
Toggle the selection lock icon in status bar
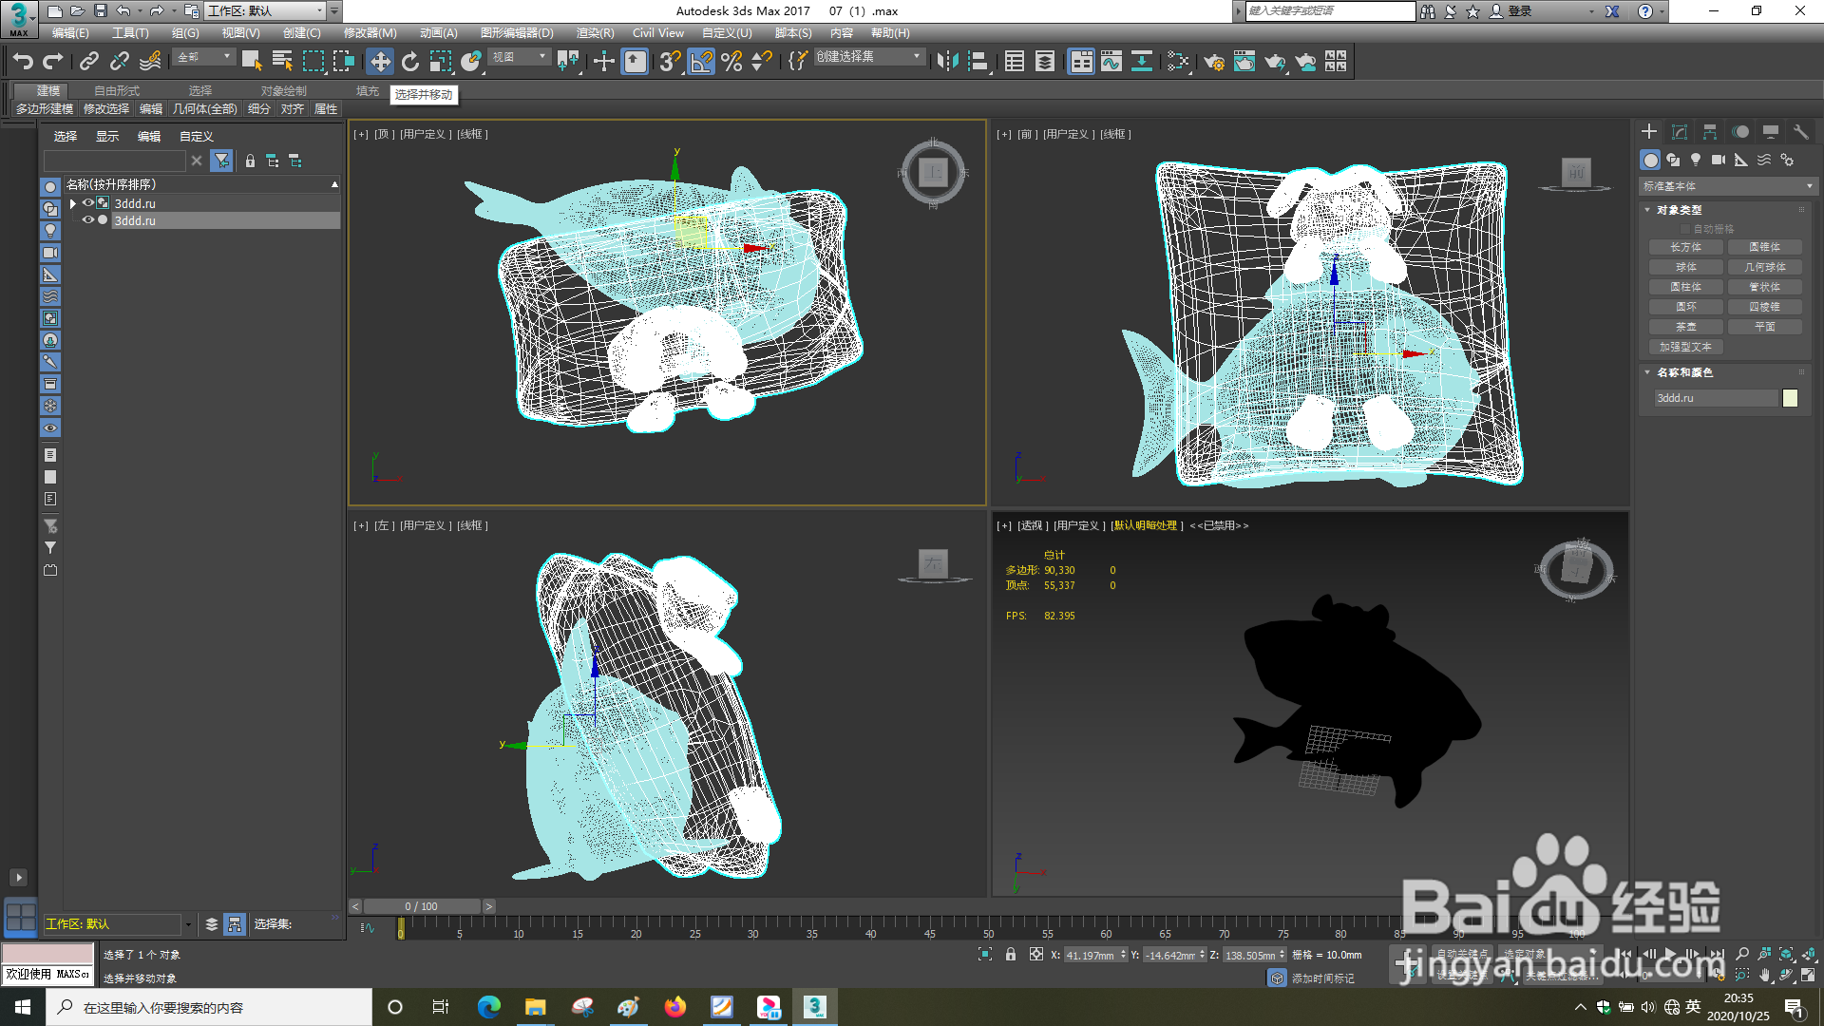pos(1011,955)
